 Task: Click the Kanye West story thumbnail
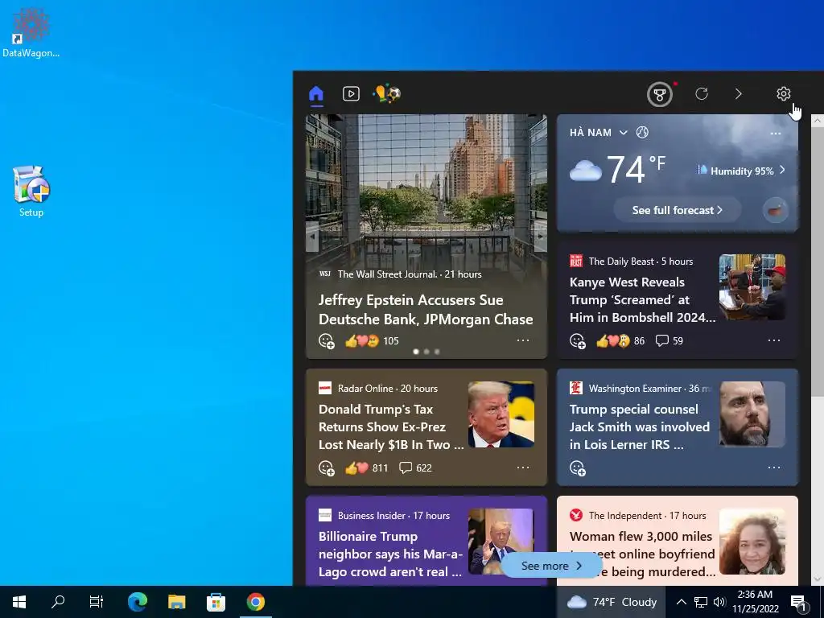coord(752,287)
